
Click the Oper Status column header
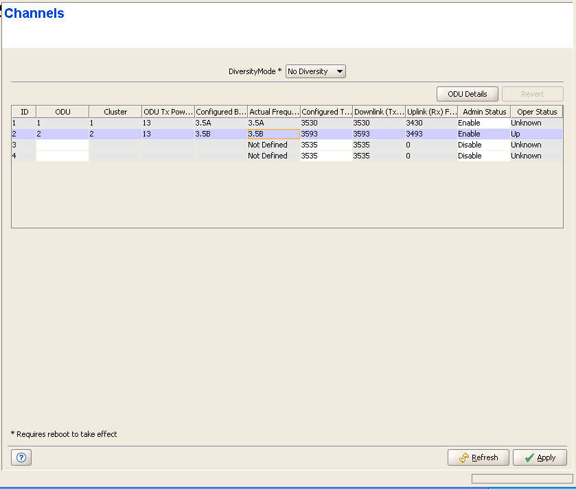536,112
